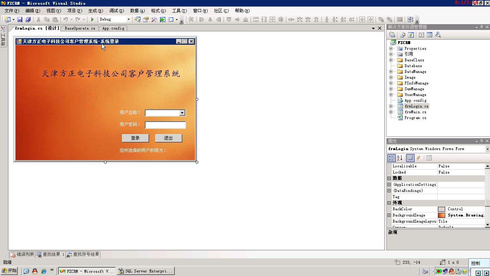Switch to BaseOperate.cs tab
This screenshot has width=490, height=276.
tap(80, 28)
